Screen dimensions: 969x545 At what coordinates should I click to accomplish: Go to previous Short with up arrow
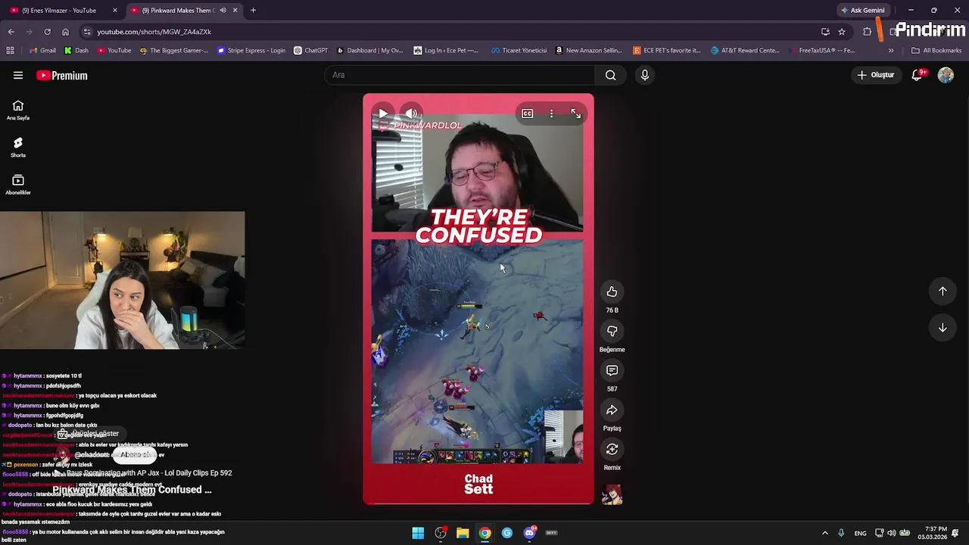pyautogui.click(x=943, y=291)
